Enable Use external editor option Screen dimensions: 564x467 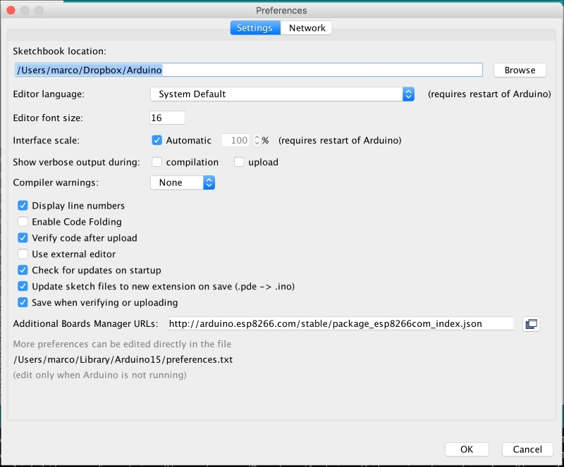[23, 254]
